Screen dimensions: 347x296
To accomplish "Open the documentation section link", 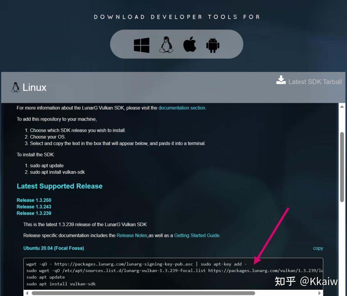I will click(182, 108).
